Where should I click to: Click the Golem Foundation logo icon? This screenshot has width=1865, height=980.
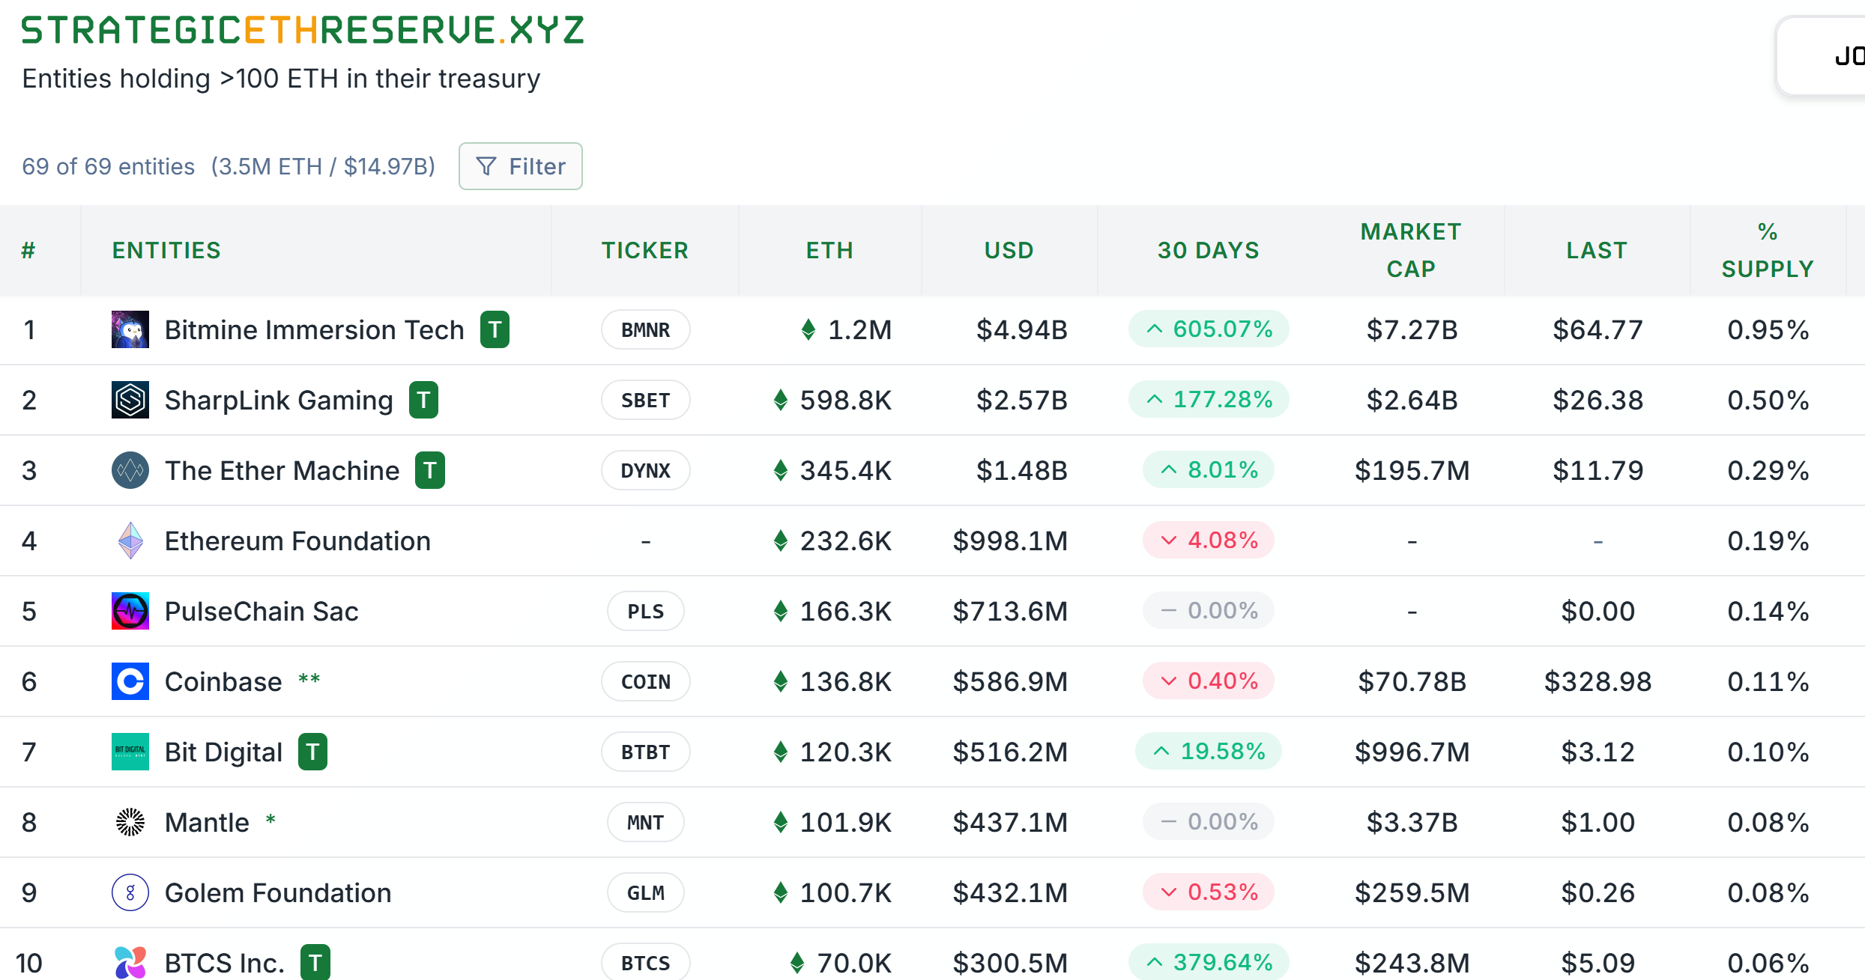pos(130,892)
